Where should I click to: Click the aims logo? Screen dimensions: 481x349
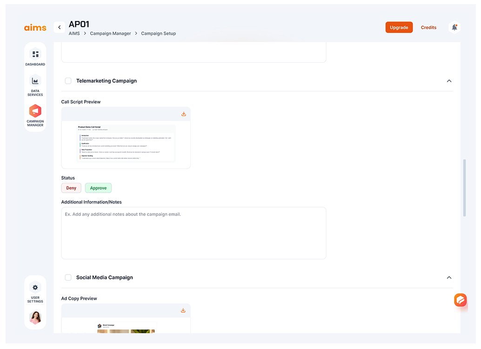35,27
